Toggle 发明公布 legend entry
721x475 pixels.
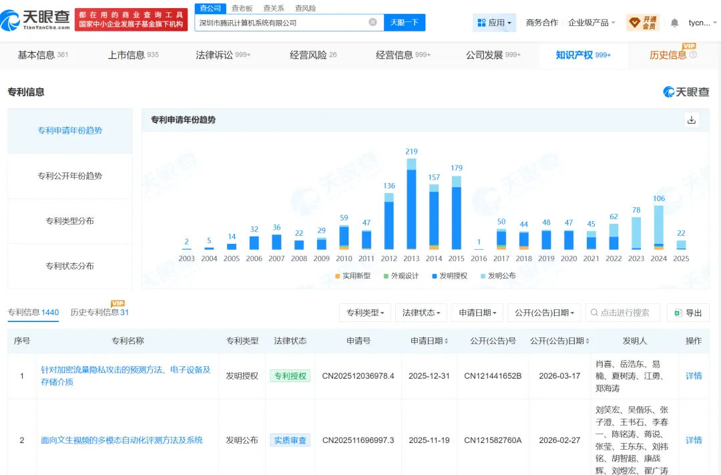tap(498, 276)
